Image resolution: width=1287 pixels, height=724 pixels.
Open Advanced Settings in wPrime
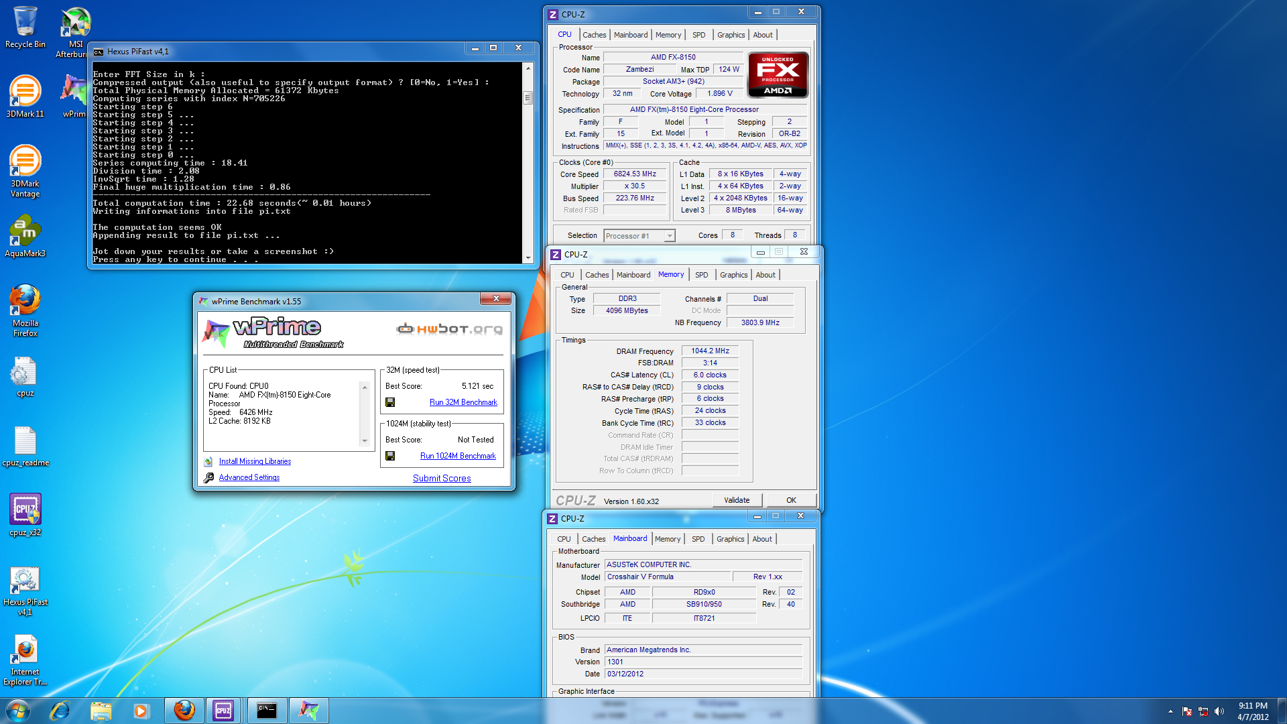249,477
